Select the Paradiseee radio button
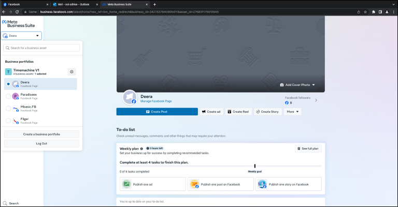 tap(8, 96)
